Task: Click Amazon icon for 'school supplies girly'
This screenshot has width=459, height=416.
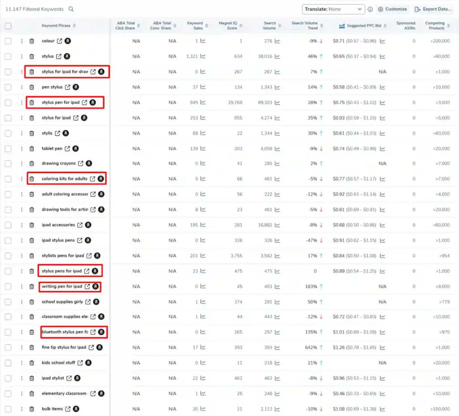Action: tap(96, 302)
